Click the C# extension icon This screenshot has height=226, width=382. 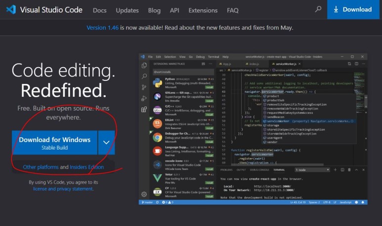click(x=157, y=192)
